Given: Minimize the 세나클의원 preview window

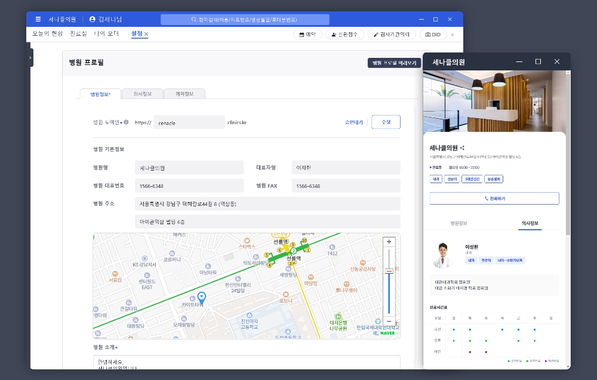Looking at the screenshot, I should [519, 61].
